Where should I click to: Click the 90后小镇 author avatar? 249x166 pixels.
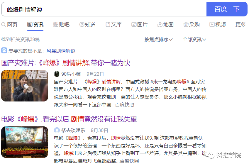(x=57, y=74)
